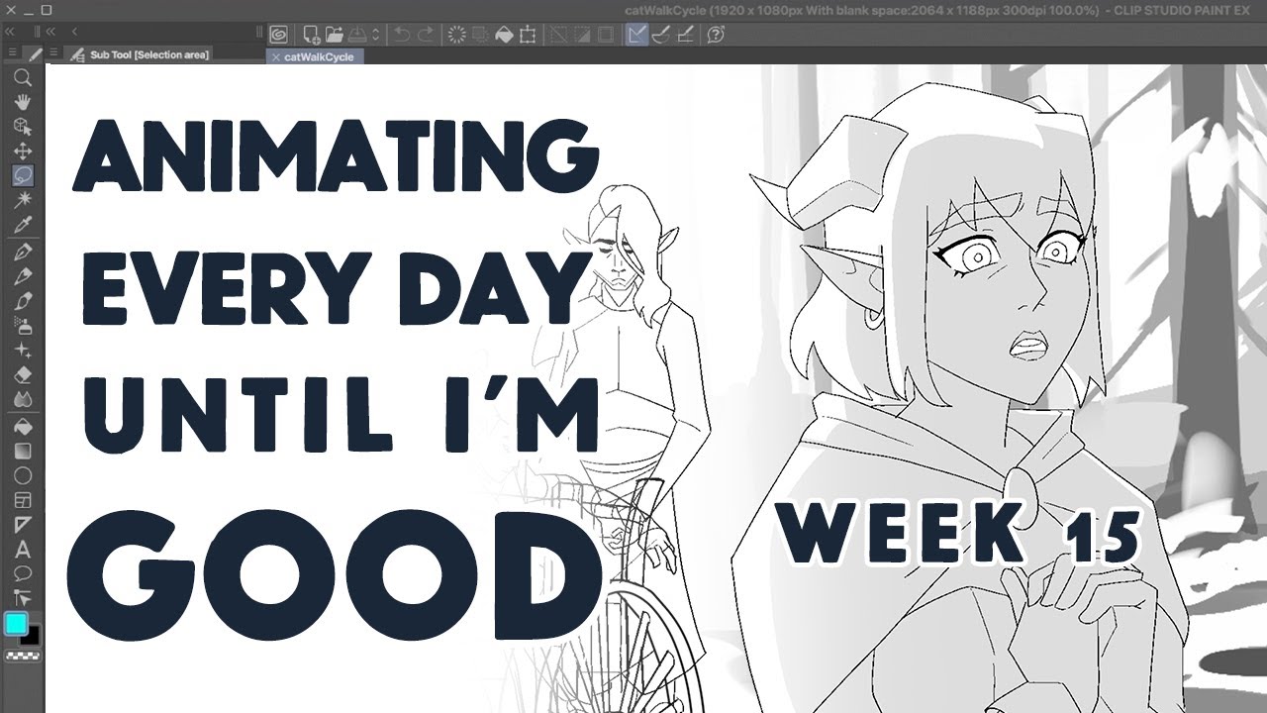Select the Text tool
This screenshot has height=713, width=1267.
click(22, 550)
